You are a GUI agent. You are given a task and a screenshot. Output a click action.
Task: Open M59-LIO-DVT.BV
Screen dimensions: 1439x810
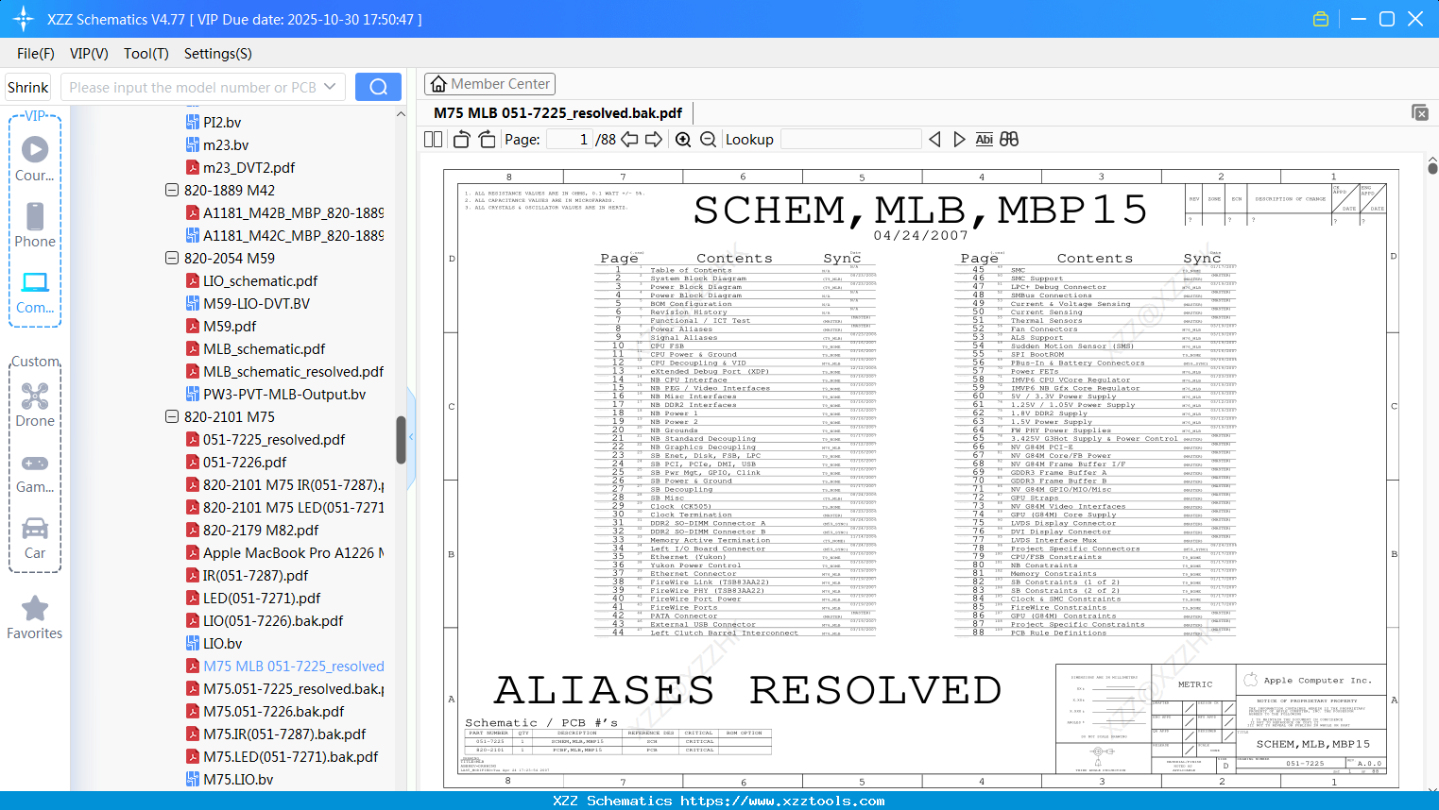click(256, 303)
